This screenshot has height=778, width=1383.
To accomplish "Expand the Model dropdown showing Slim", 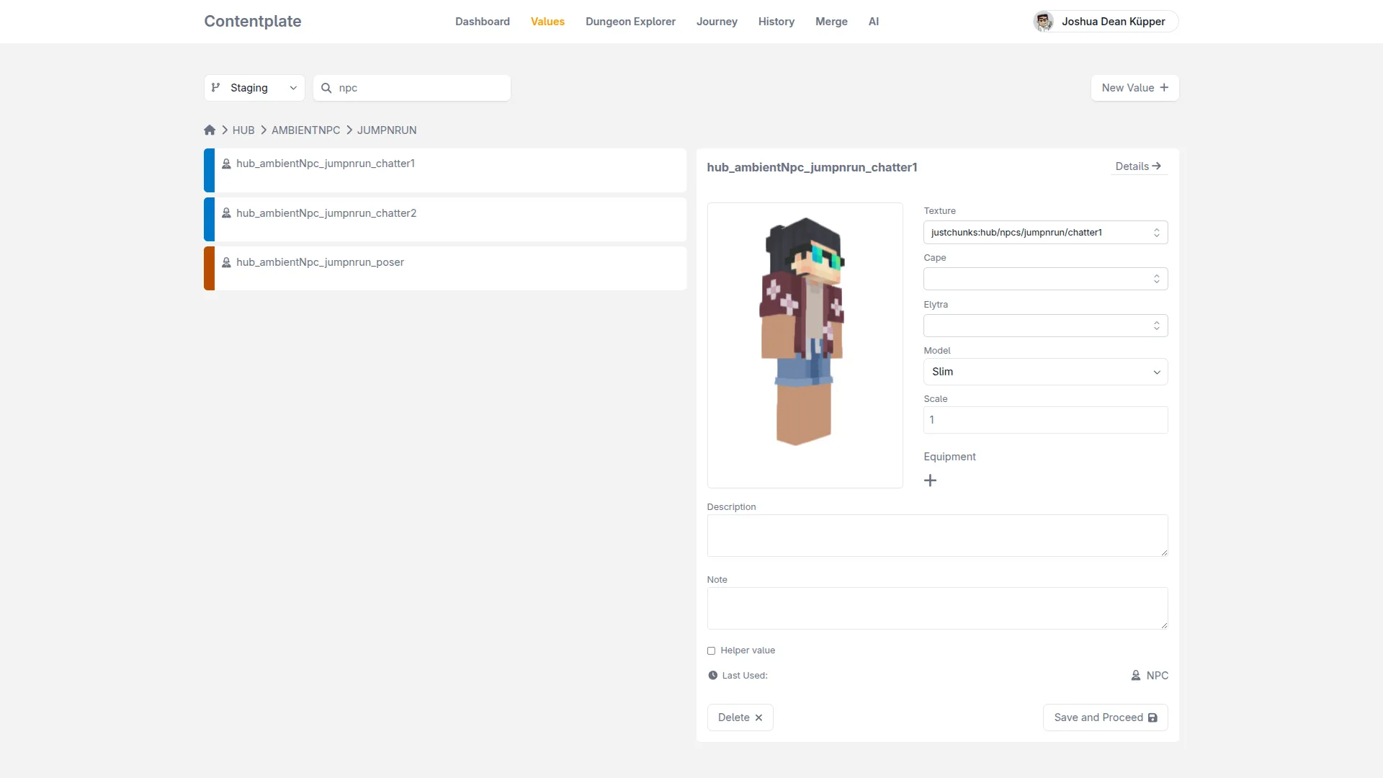I will (x=1045, y=372).
